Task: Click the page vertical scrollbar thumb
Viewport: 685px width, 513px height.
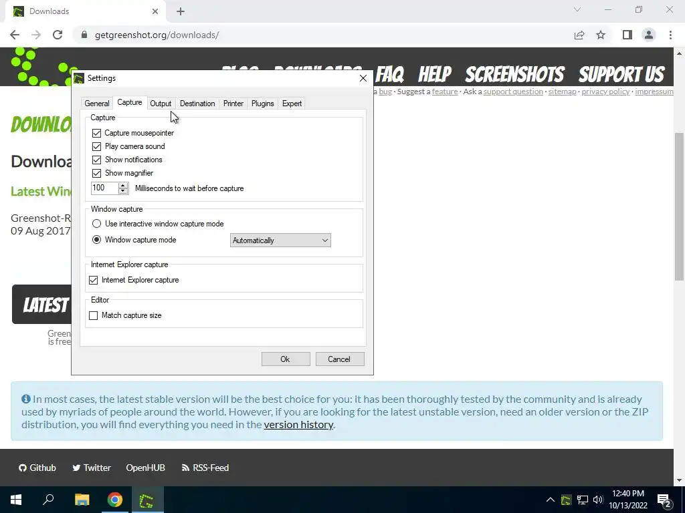Action: click(679, 206)
